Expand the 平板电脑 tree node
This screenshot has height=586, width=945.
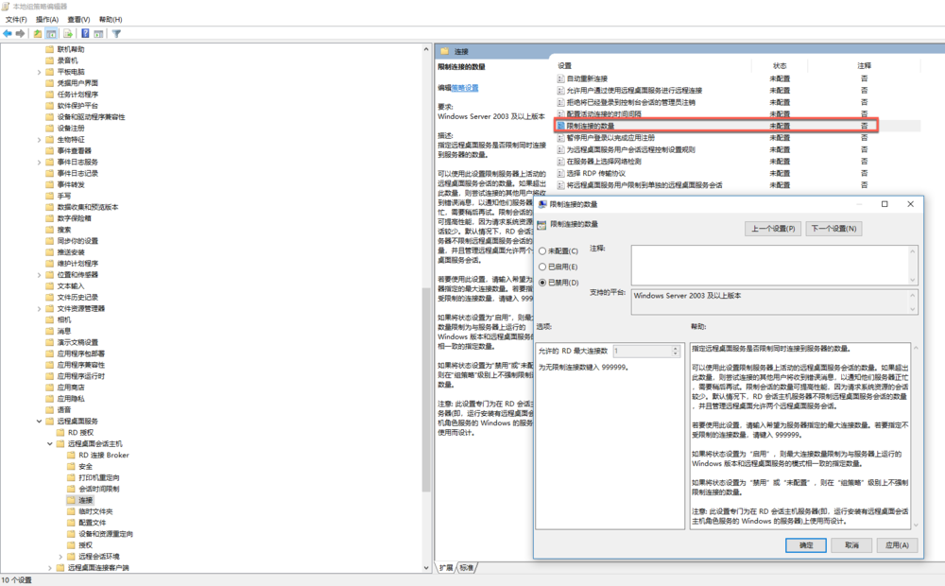39,72
